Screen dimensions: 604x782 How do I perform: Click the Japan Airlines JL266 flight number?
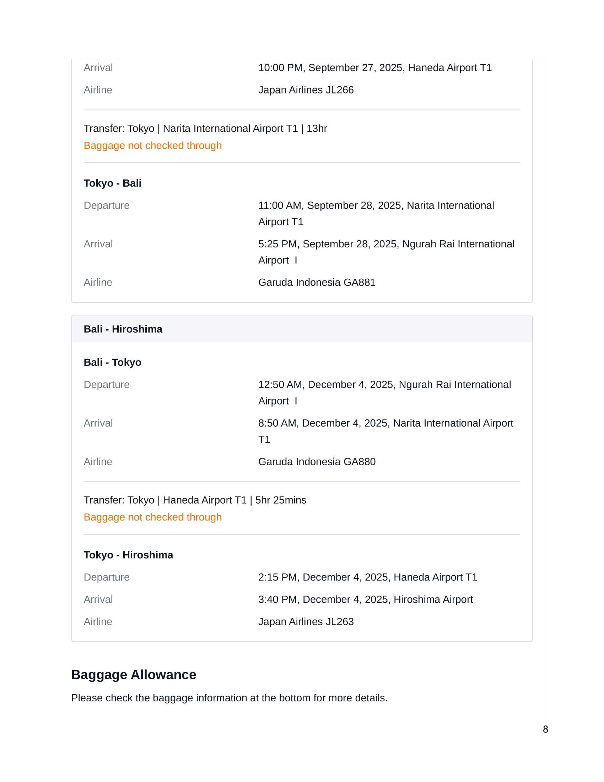[306, 90]
